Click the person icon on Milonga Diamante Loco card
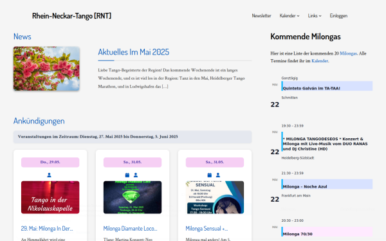 (x=136, y=175)
